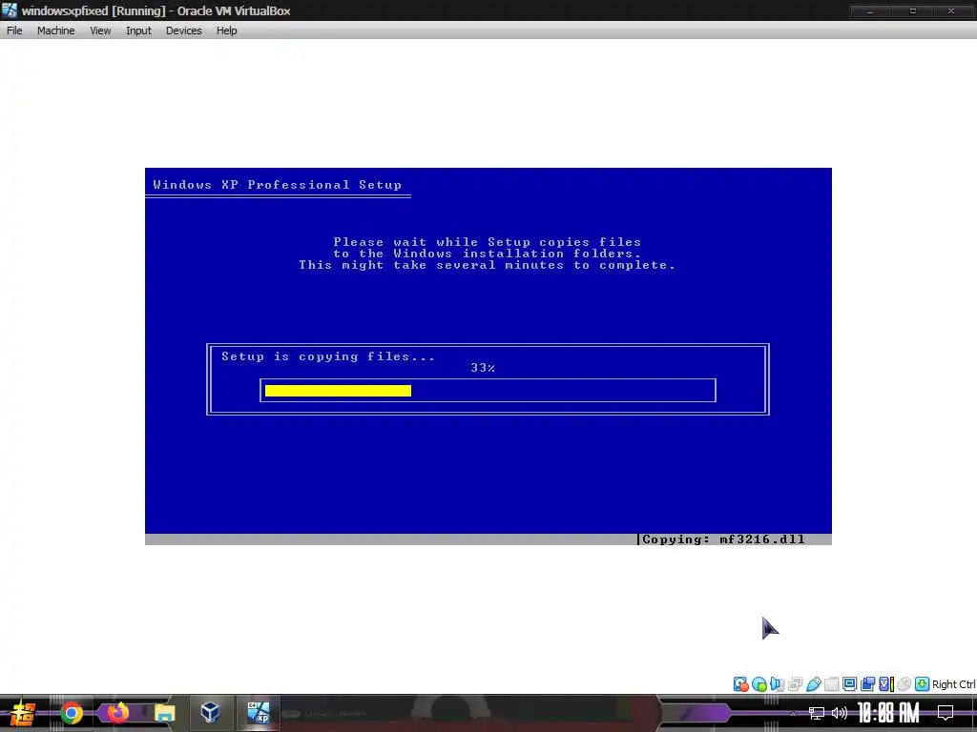
Task: Click the mouse integration indicator icon
Action: coord(904,684)
